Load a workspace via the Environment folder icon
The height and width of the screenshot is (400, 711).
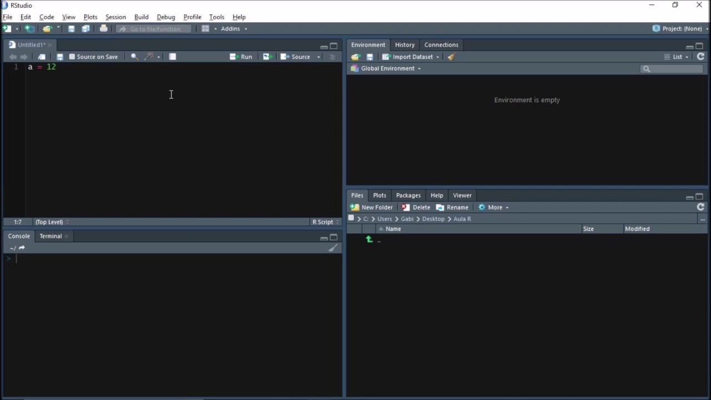point(355,57)
